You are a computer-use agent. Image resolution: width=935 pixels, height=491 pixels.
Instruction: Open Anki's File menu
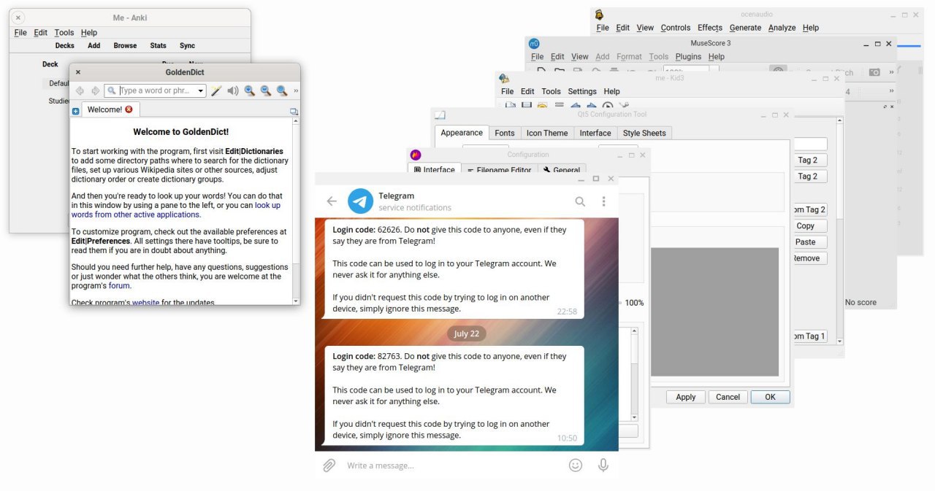(x=20, y=33)
